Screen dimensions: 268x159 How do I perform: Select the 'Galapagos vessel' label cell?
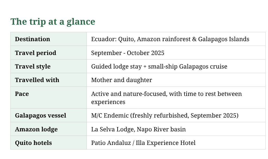pyautogui.click(x=40, y=115)
